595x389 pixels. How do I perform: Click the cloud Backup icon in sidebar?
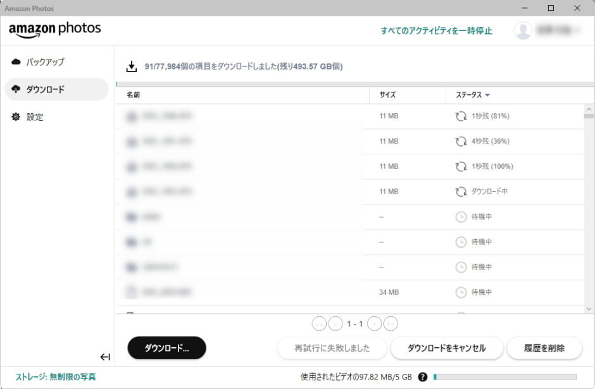point(16,62)
